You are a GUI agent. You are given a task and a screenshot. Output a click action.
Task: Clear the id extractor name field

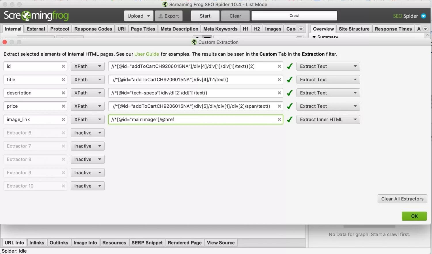63,66
